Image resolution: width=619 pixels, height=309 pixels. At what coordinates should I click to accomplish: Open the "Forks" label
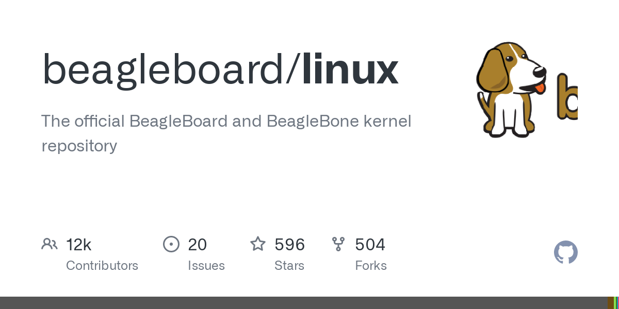pos(371,266)
